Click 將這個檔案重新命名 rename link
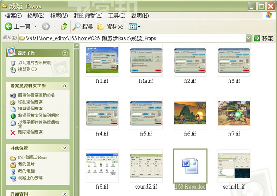277x196 pixels. (x=36, y=95)
